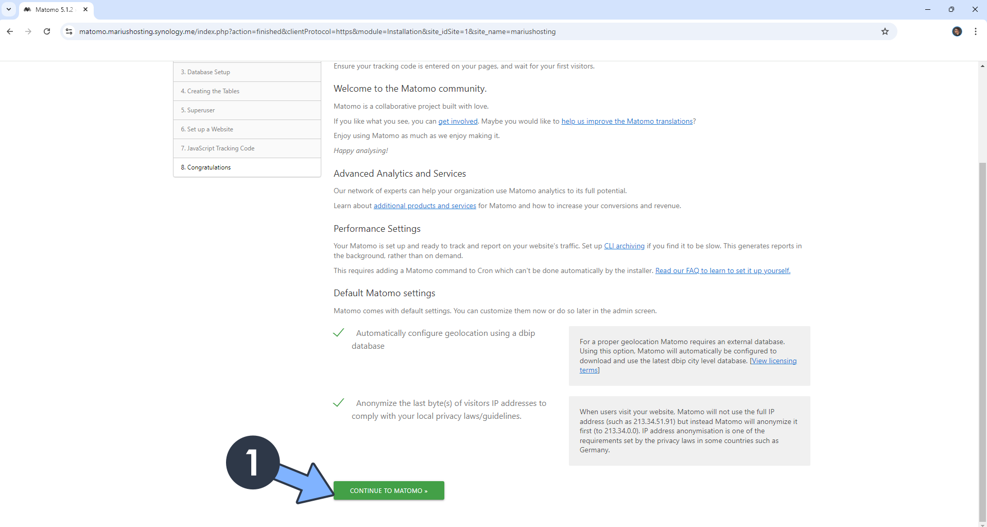Open 'View licensing terms' link
The width and height of the screenshot is (987, 527).
pyautogui.click(x=773, y=361)
